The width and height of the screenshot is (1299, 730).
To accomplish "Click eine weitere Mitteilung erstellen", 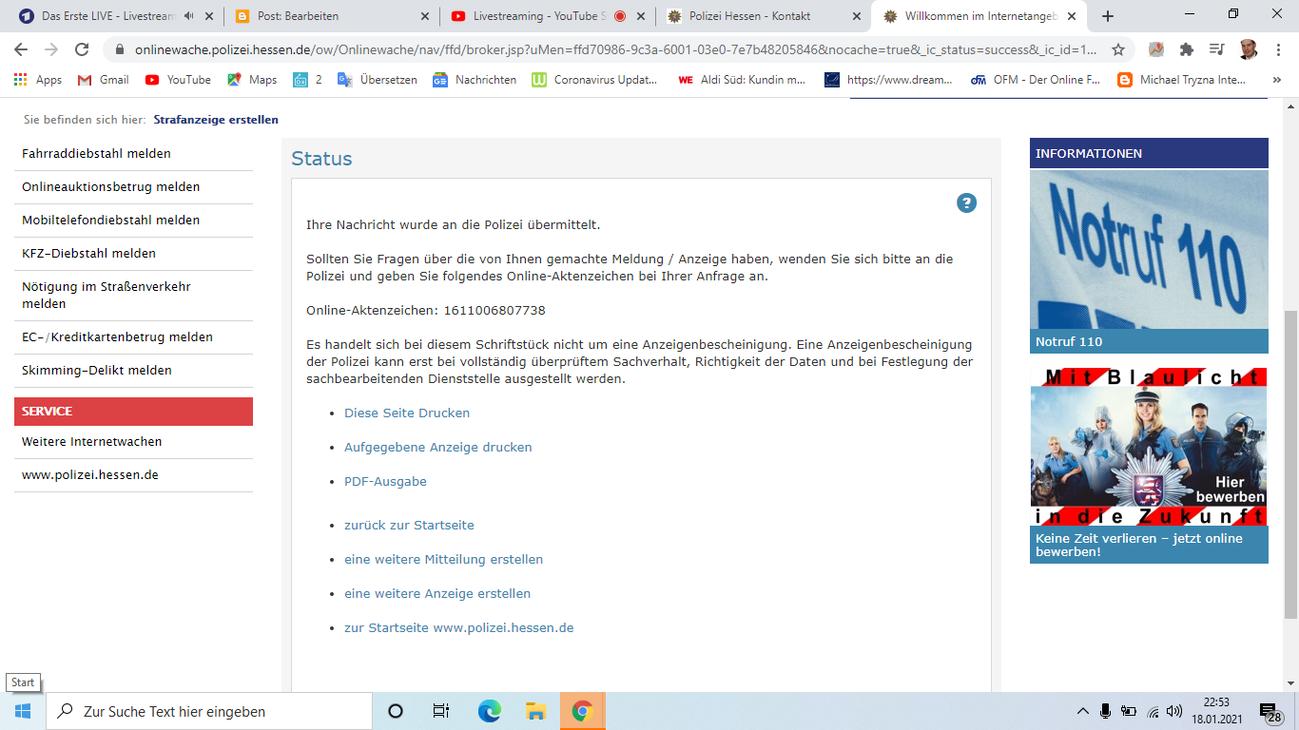I will tap(443, 560).
